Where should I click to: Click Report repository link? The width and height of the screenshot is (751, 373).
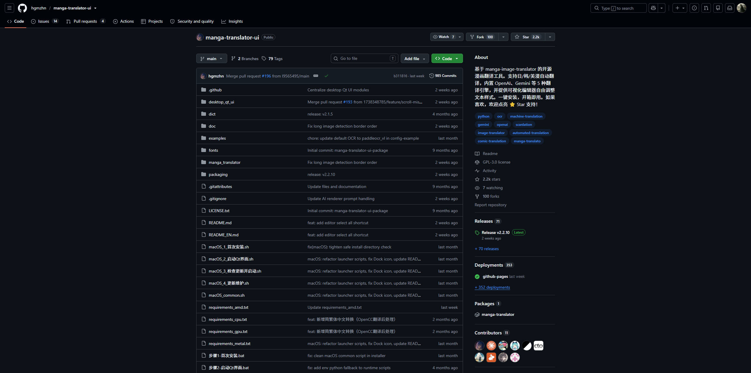tap(490, 205)
